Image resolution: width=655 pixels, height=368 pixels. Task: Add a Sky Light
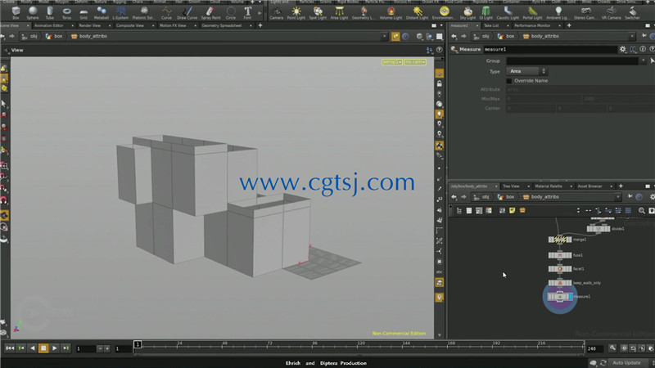[468, 13]
